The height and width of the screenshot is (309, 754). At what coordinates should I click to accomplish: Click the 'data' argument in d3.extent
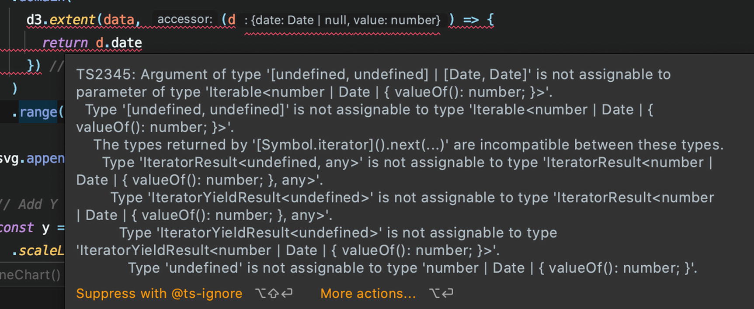118,20
